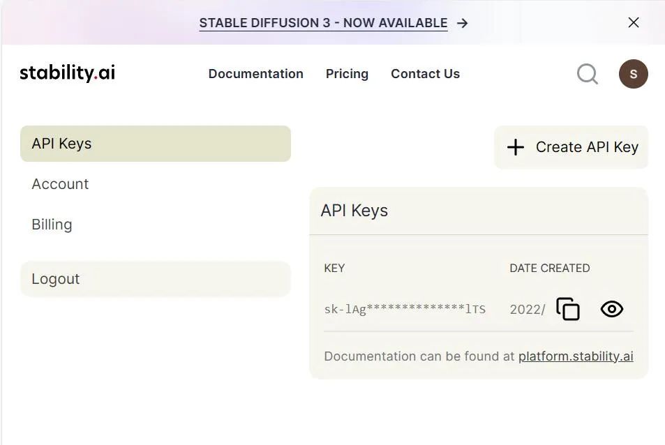The width and height of the screenshot is (665, 445).
Task: Follow the banner arrow icon
Action: 462,23
